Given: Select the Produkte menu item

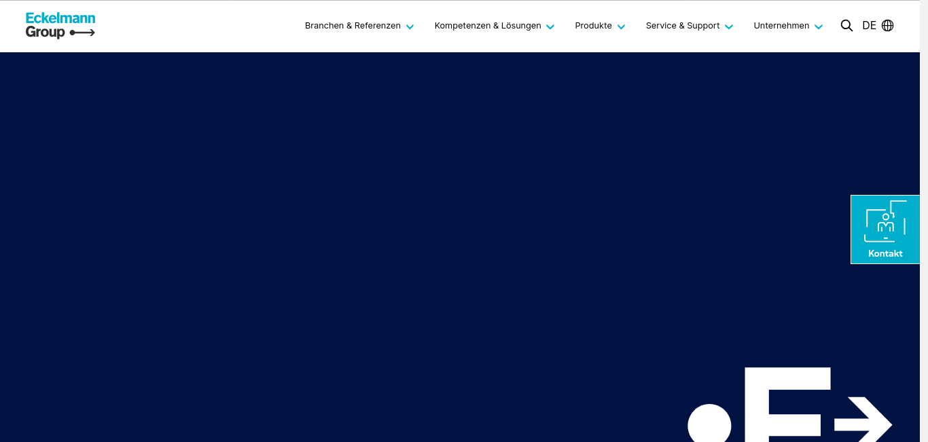Looking at the screenshot, I should 593,26.
